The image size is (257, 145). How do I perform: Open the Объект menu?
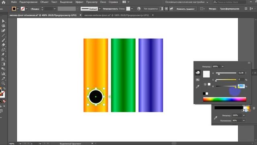44,2
